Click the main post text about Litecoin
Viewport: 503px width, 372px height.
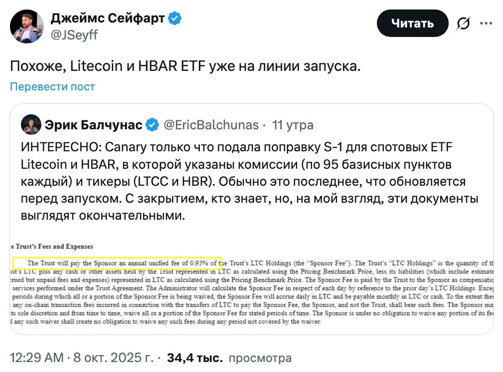[185, 66]
